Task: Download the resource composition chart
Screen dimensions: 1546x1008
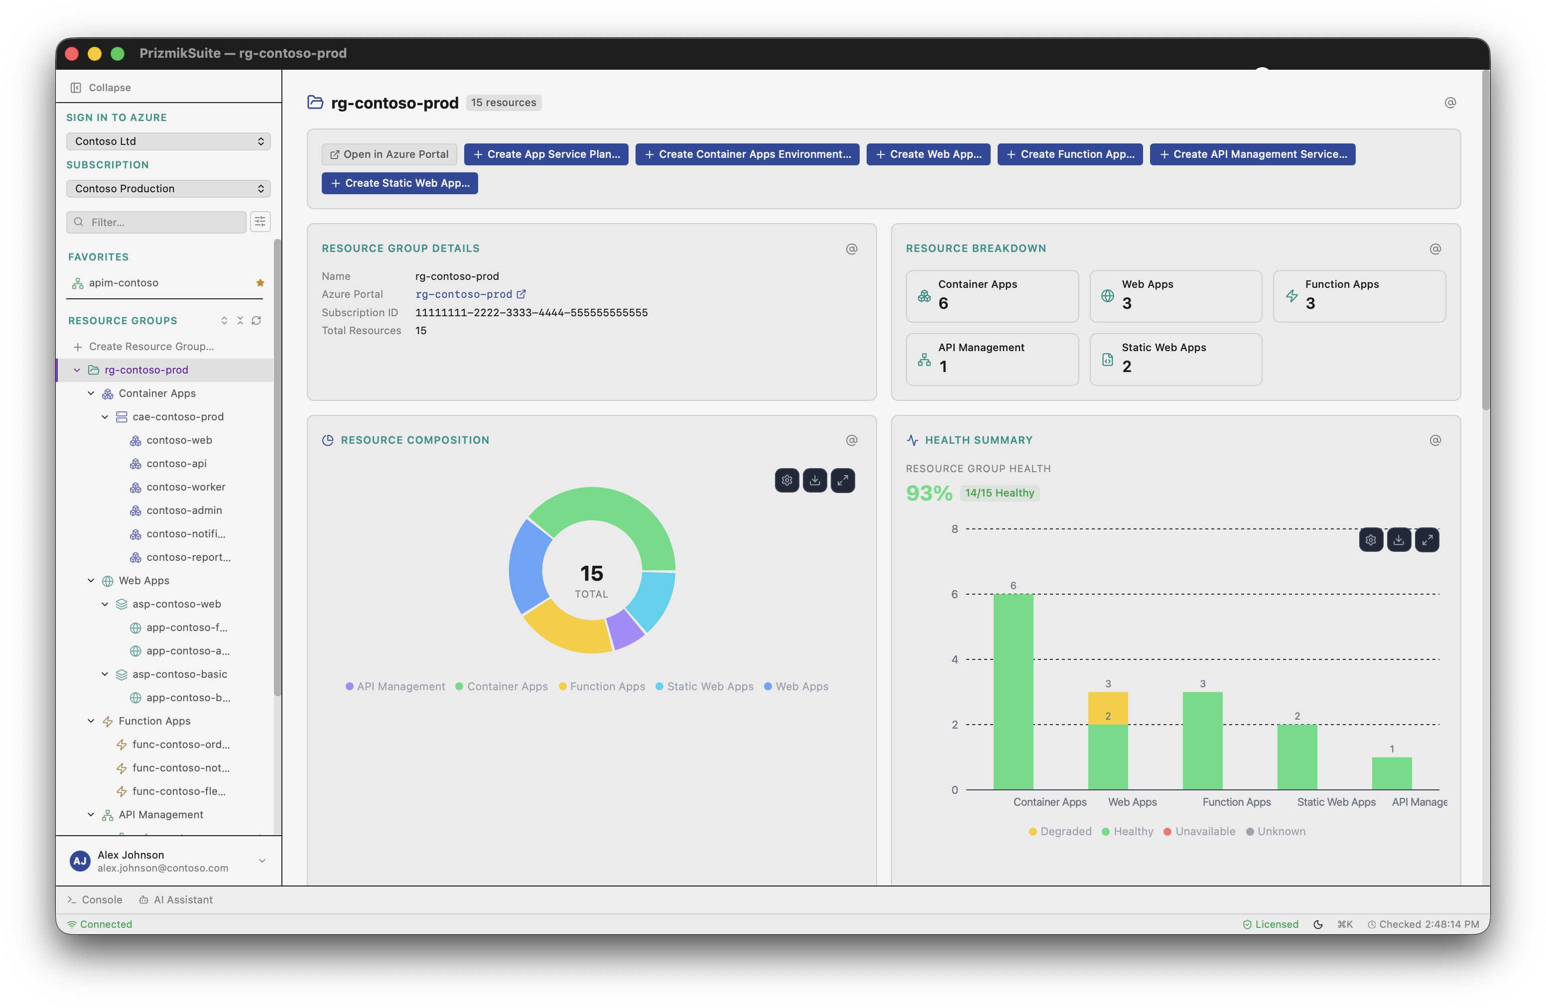Action: point(814,481)
